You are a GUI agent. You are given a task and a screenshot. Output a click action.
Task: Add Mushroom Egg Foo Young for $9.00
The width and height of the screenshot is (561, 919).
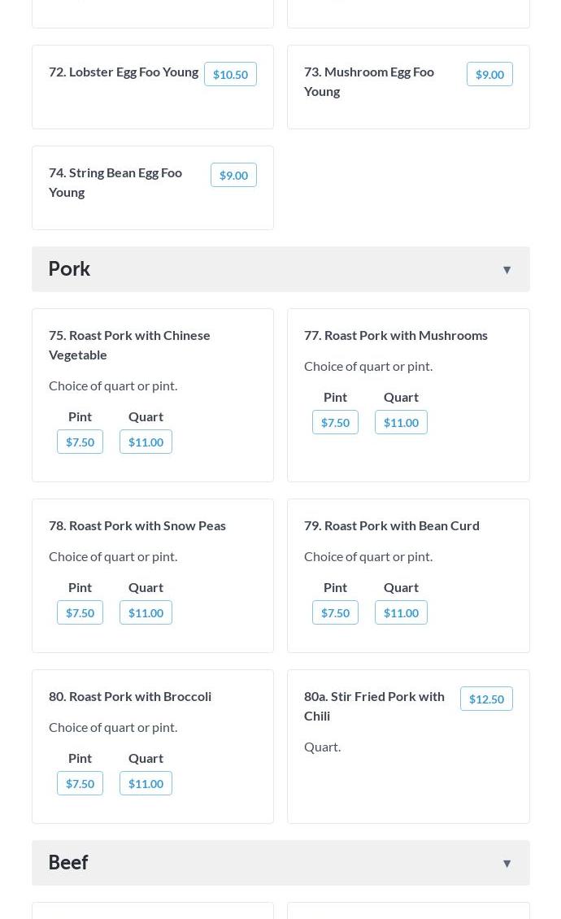point(489,74)
